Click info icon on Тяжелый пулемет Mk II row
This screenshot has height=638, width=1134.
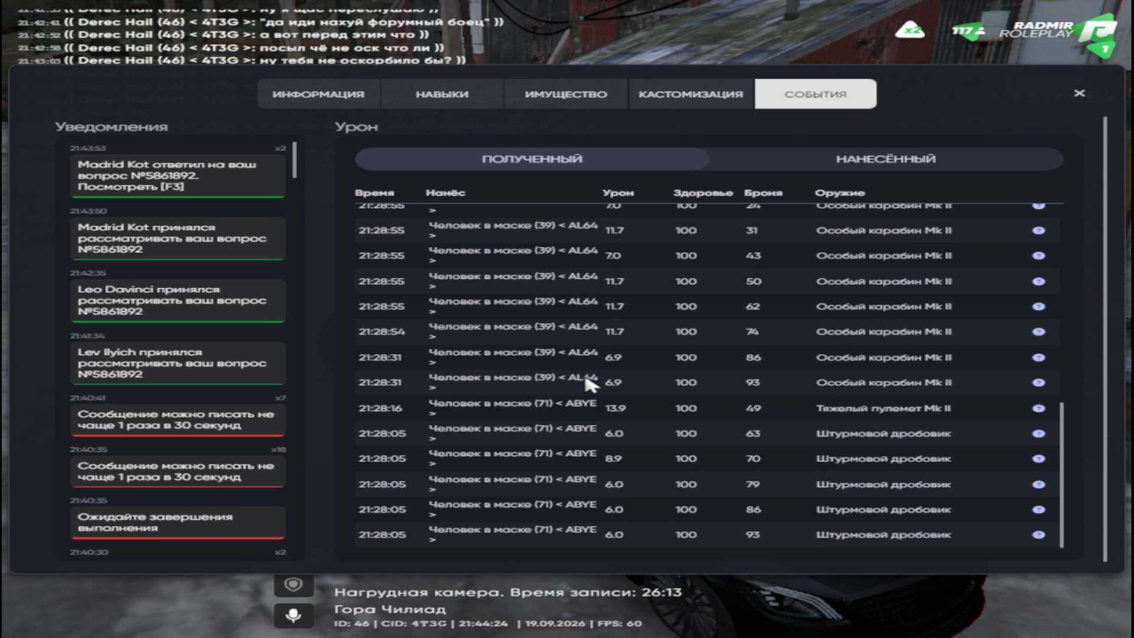[x=1038, y=408]
